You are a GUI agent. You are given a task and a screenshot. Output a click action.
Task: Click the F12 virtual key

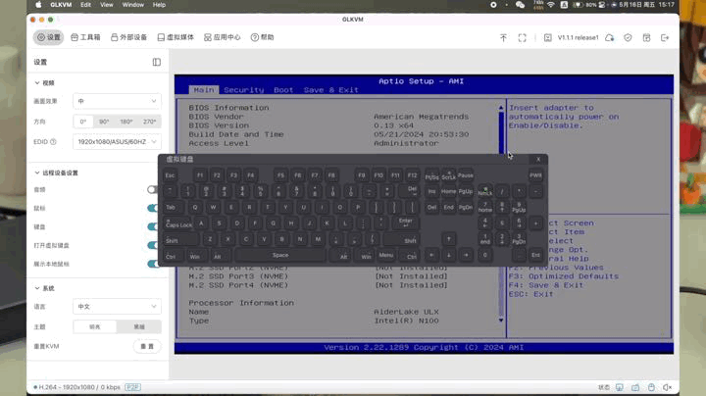click(x=412, y=175)
